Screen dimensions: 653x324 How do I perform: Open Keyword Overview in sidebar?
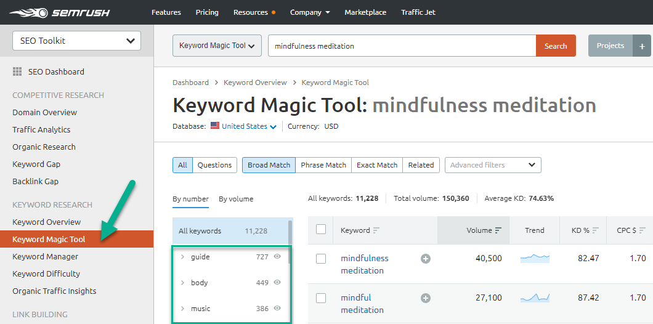click(x=47, y=222)
